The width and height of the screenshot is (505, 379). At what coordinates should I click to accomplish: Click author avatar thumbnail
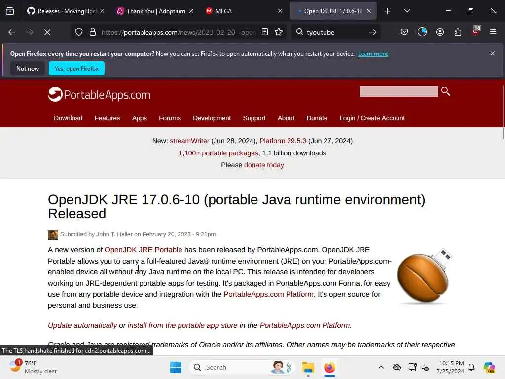pos(53,235)
